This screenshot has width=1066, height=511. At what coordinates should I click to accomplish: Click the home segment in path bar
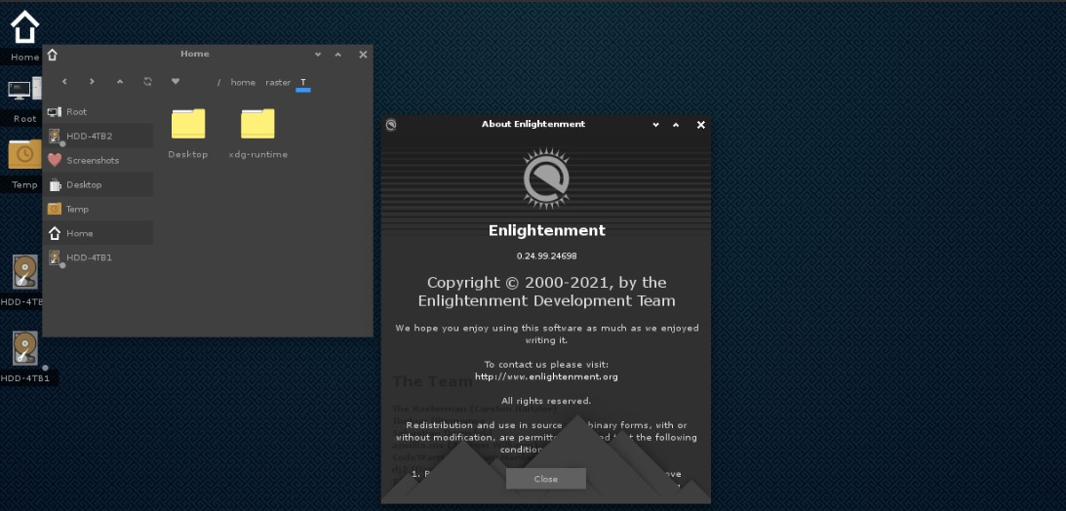(x=243, y=82)
